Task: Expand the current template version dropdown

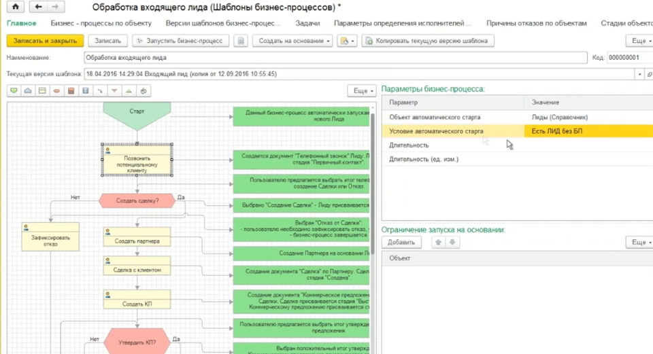Action: (639, 74)
